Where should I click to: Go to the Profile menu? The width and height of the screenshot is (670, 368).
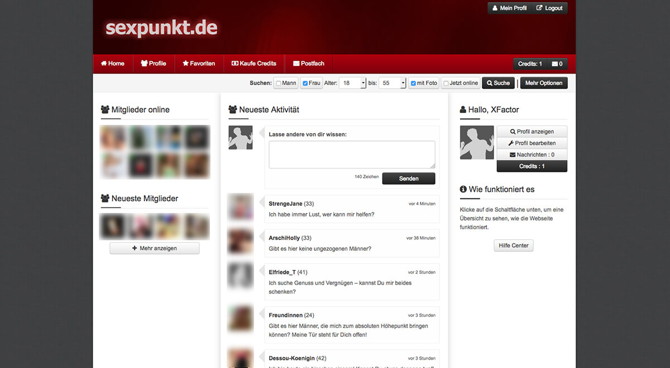tap(154, 64)
